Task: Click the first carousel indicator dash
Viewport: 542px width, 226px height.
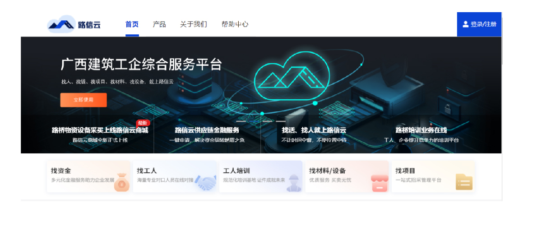Action: click(241, 121)
